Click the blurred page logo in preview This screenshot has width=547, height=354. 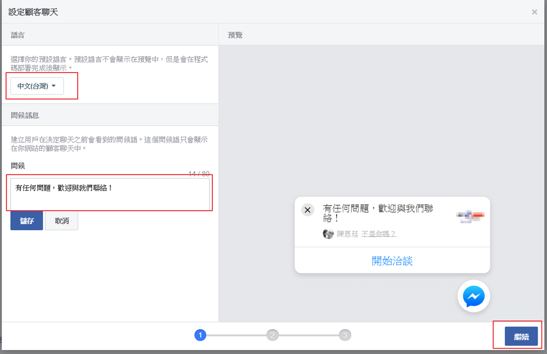click(470, 216)
